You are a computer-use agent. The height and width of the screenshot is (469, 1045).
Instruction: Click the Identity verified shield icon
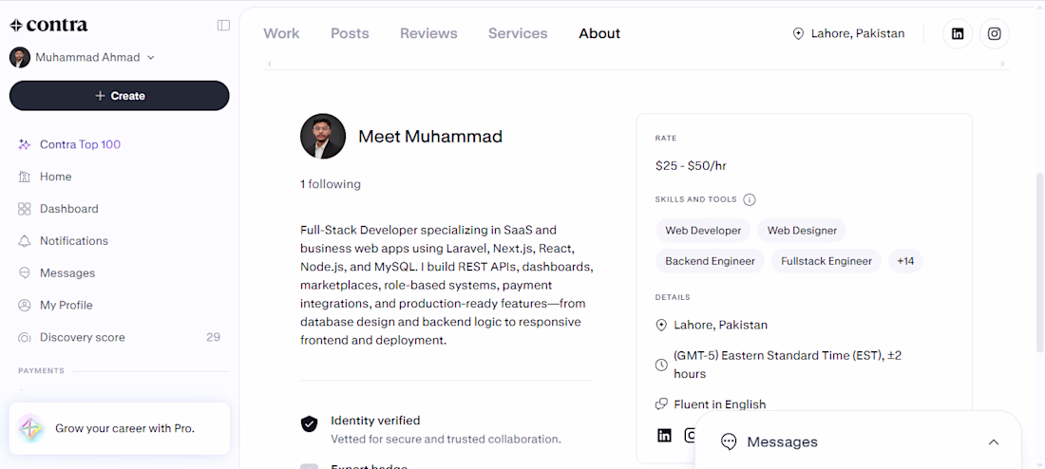[310, 423]
